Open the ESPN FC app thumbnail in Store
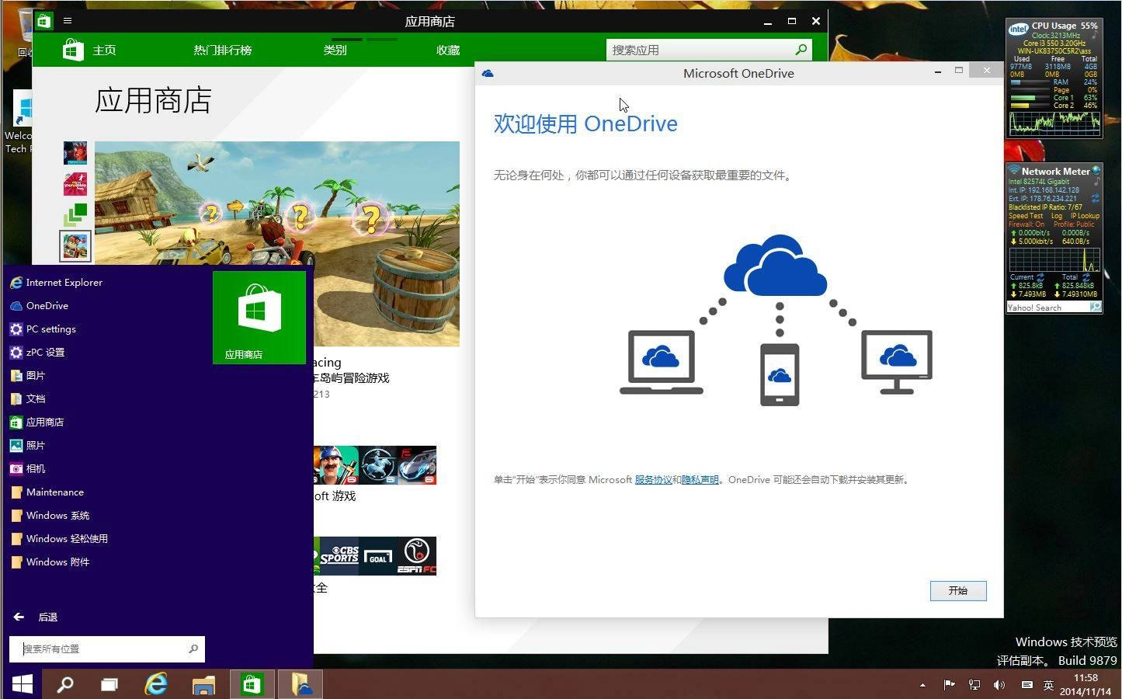 coord(417,555)
